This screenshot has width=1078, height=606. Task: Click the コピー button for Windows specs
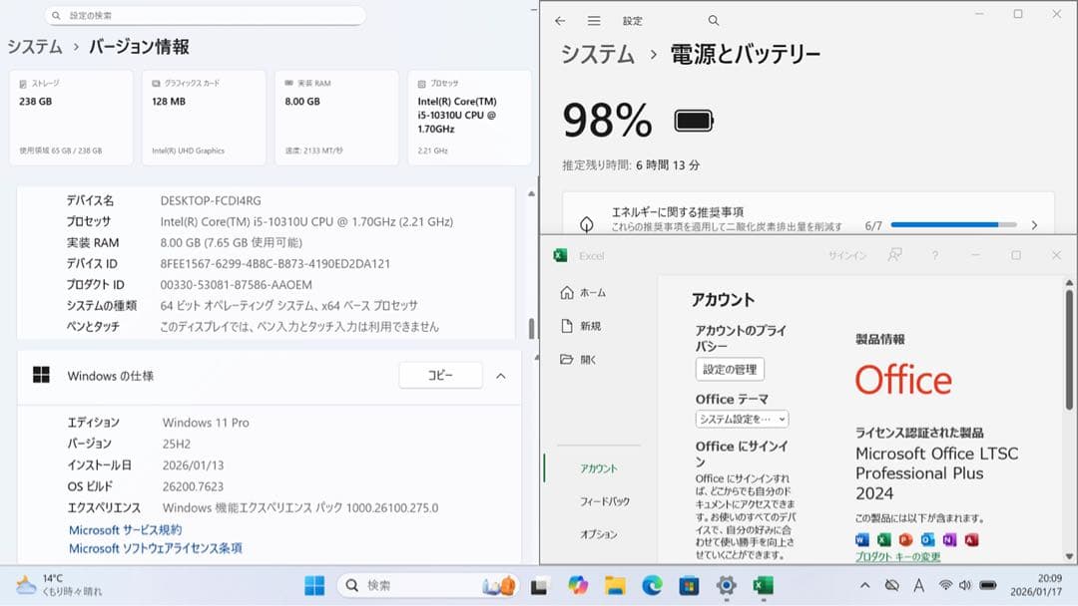tap(440, 375)
